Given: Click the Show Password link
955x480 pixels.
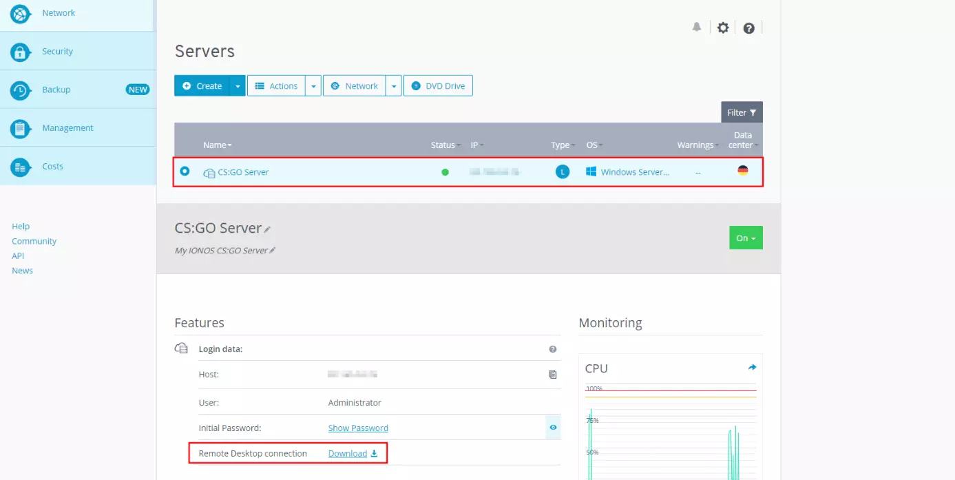Looking at the screenshot, I should [358, 428].
